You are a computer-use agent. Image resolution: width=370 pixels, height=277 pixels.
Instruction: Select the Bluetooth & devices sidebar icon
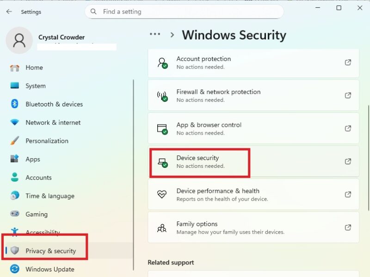14,104
